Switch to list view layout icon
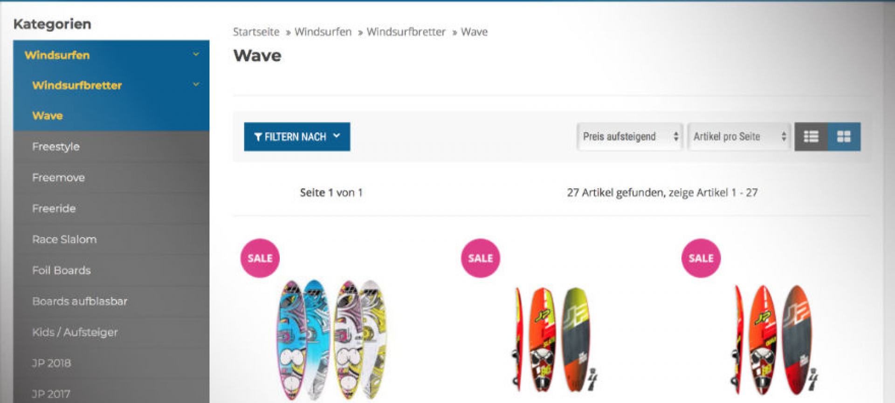 click(811, 137)
